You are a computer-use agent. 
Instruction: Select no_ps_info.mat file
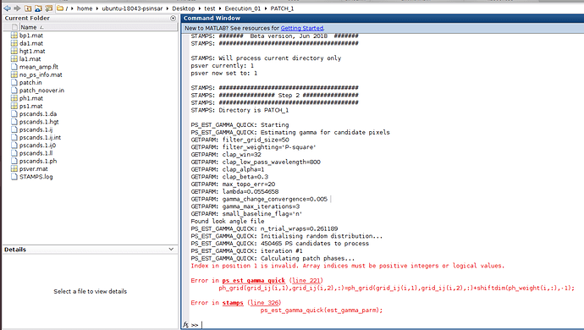point(41,74)
